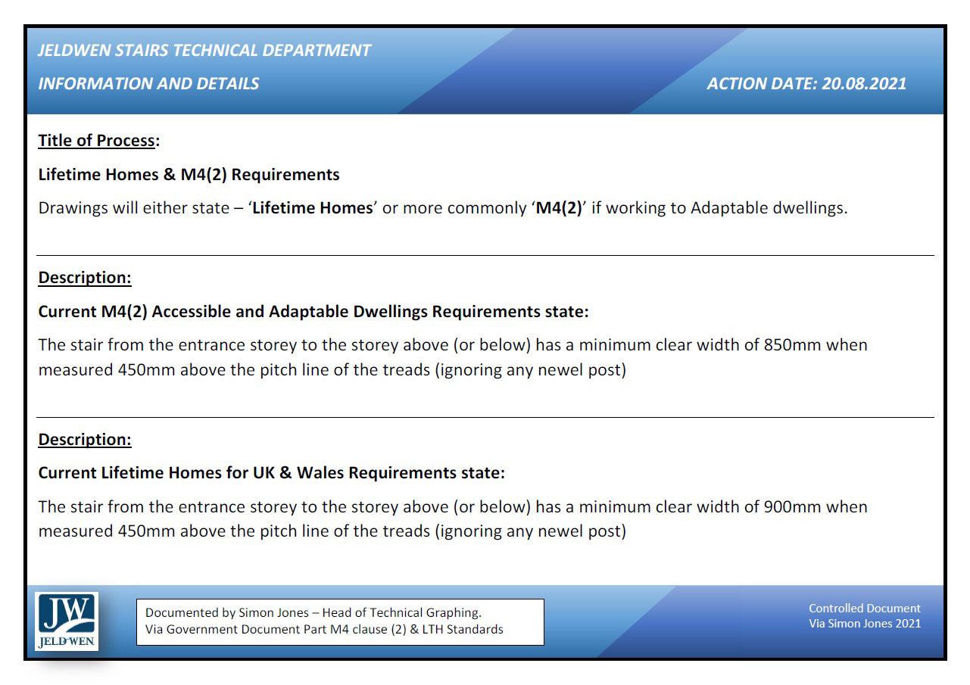
Task: Click the 'ACTION DATE: 20.08.2021' text
Action: pyautogui.click(x=806, y=84)
